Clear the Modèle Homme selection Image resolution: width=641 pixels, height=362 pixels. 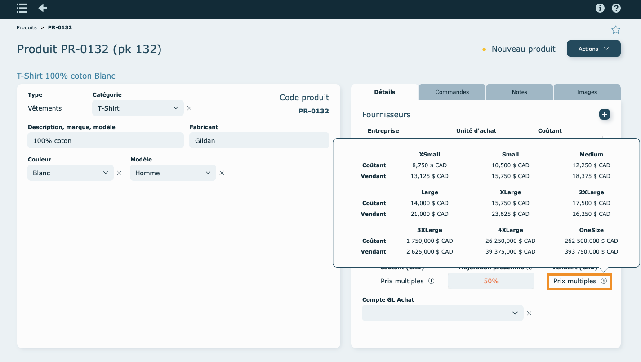click(222, 173)
